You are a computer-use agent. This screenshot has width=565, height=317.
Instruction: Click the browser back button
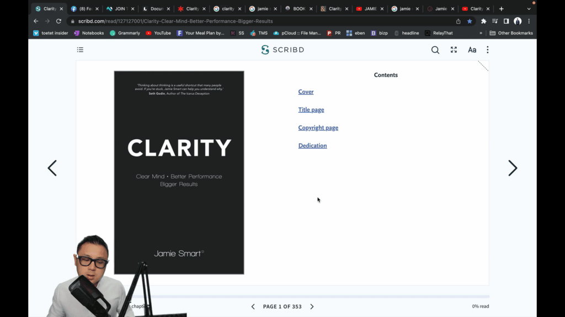click(x=36, y=21)
